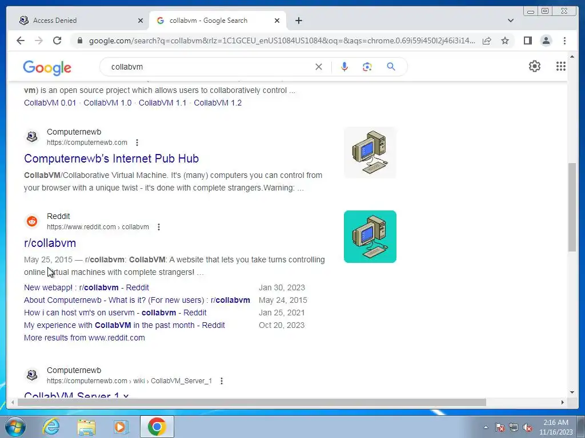Screen dimensions: 585x438
Task: Start voice search with the microphone icon
Action: [x=344, y=67]
